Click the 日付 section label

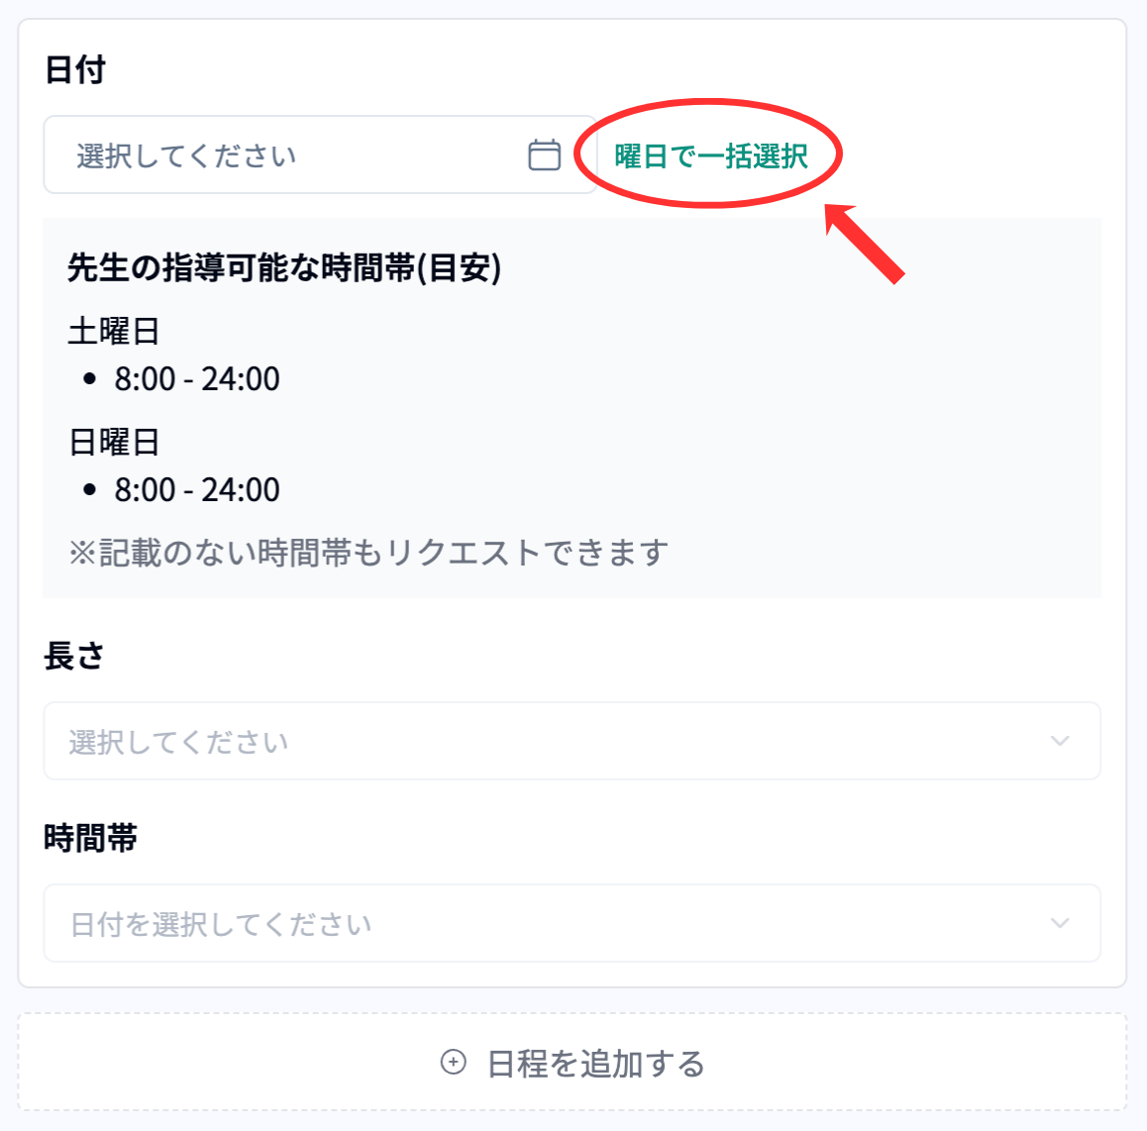pos(75,70)
